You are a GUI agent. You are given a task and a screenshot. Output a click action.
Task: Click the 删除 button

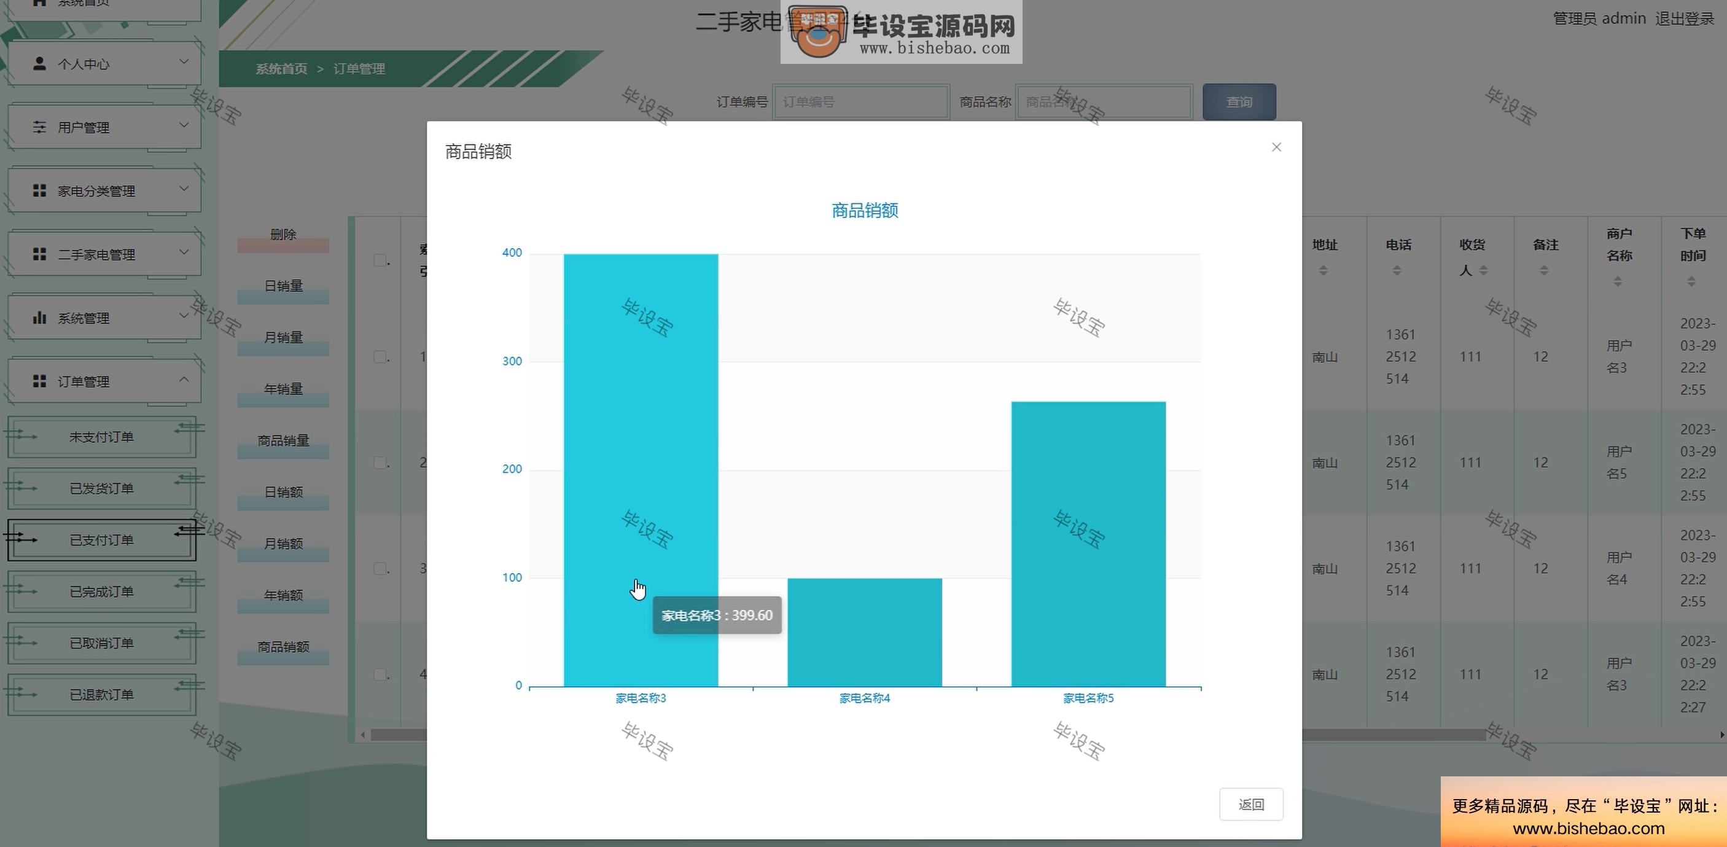[x=283, y=236]
